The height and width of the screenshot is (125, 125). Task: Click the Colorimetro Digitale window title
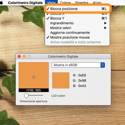tap(63, 57)
